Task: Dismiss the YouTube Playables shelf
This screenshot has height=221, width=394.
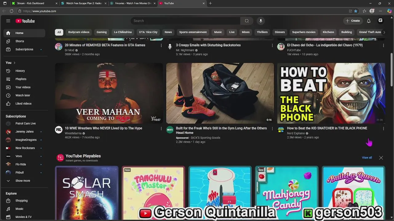Action: pyautogui.click(x=381, y=158)
